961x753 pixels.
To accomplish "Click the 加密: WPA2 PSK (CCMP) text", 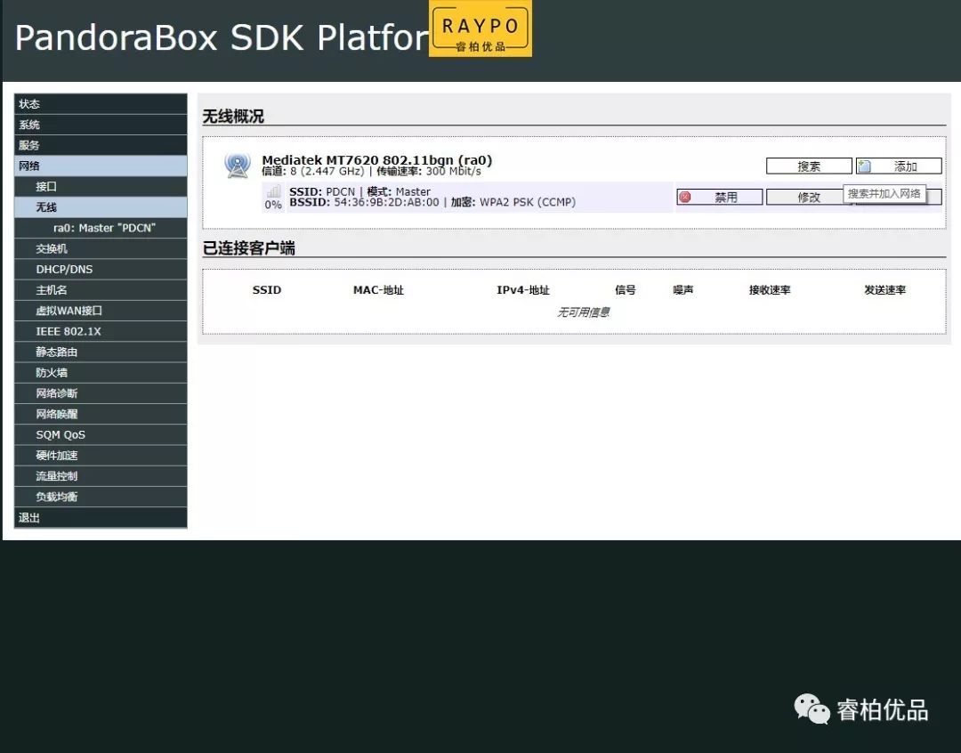I will point(513,202).
